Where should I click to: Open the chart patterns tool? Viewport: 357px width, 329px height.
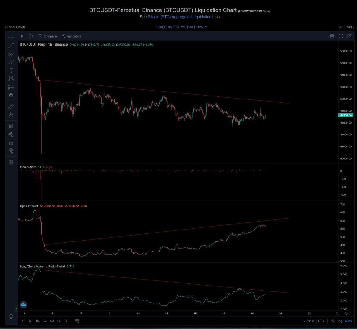coord(11,79)
